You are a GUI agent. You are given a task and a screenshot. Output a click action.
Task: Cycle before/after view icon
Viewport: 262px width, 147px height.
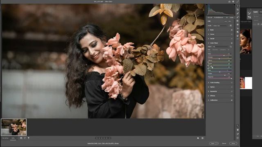(198, 138)
